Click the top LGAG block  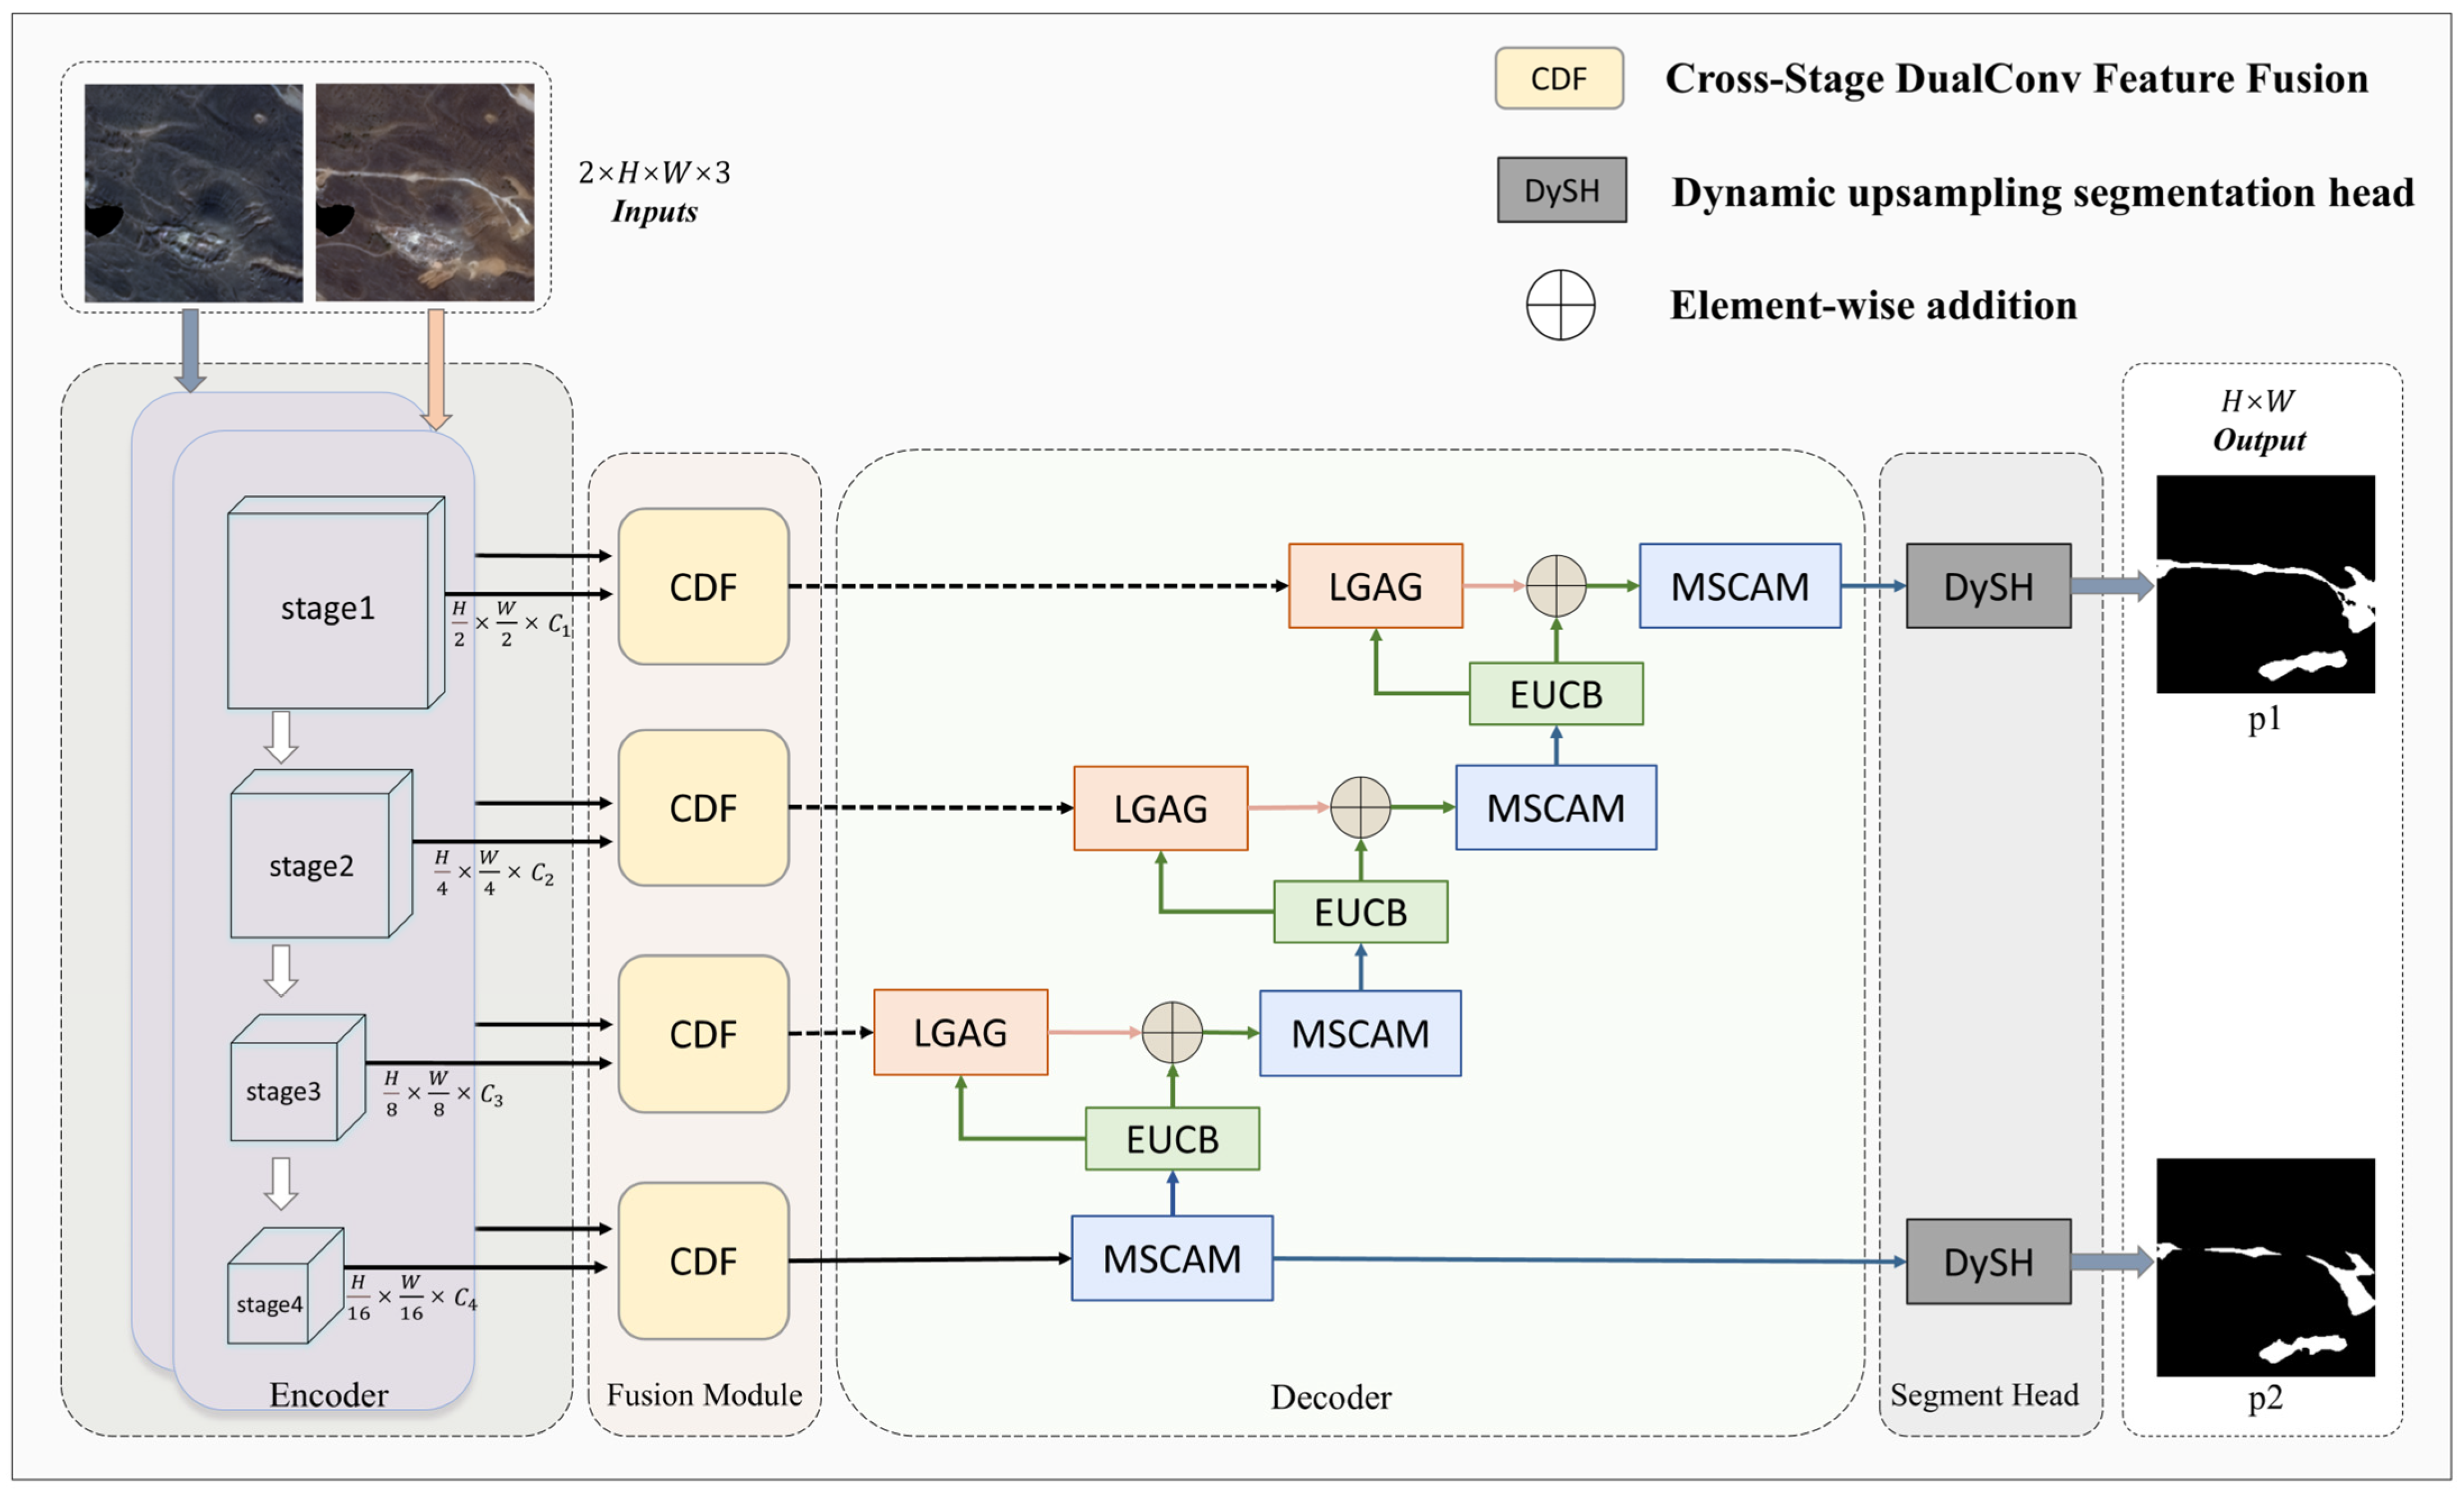(x=1375, y=587)
